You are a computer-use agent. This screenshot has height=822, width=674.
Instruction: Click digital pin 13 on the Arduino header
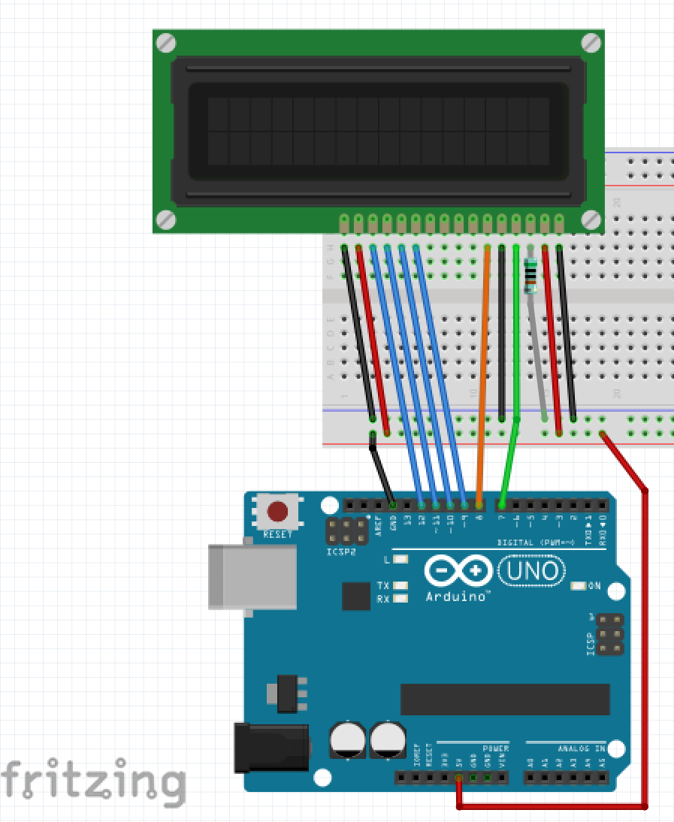(406, 505)
